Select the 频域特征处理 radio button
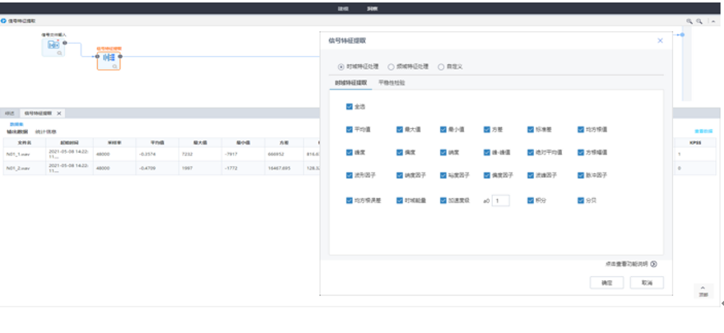The width and height of the screenshot is (724, 333). coord(391,67)
